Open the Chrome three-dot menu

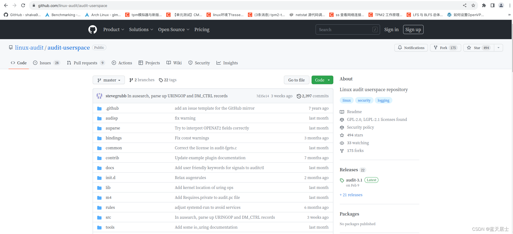(x=510, y=5)
